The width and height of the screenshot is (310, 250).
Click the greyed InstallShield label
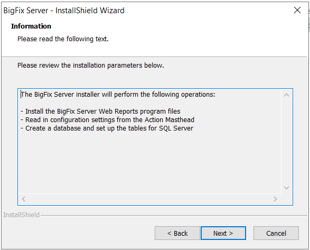(21, 215)
